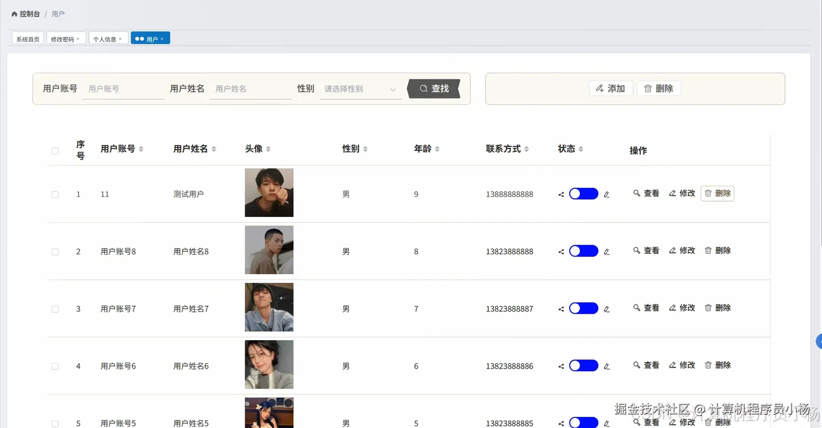Click the 用户账号 search input field
This screenshot has width=822, height=428.
click(x=123, y=89)
